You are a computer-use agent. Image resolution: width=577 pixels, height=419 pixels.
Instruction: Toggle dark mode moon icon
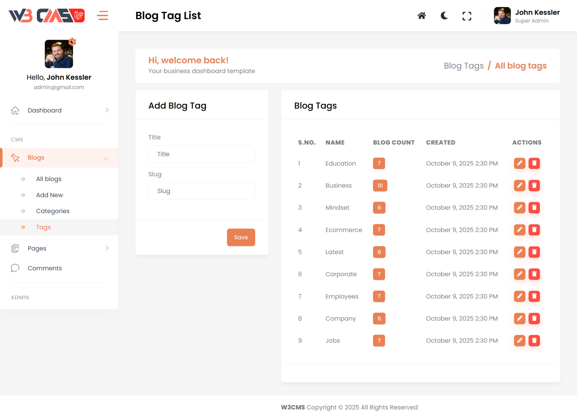pos(444,16)
